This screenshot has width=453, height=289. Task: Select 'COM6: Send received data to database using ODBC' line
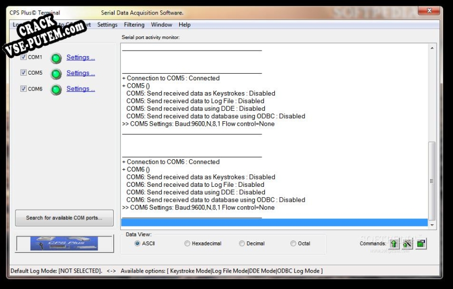click(x=216, y=200)
